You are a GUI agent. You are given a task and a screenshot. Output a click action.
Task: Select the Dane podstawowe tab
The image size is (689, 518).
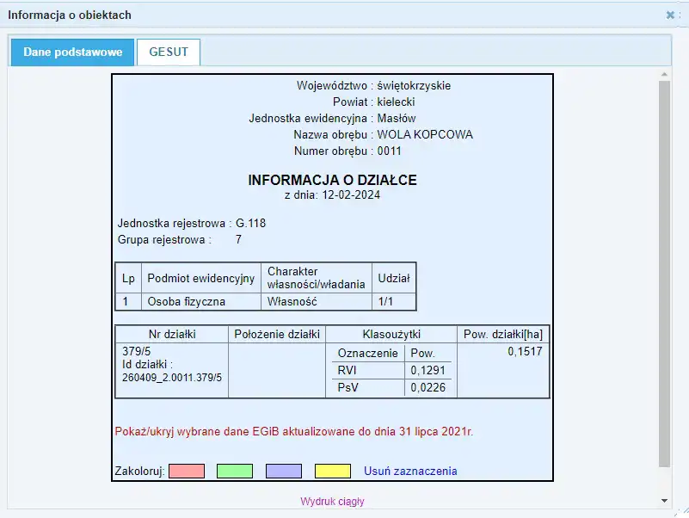point(72,52)
